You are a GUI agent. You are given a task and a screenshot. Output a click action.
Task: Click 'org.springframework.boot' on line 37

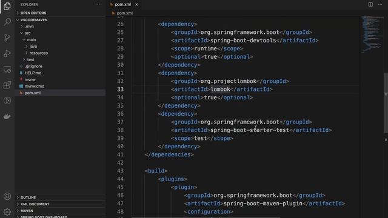point(240,122)
